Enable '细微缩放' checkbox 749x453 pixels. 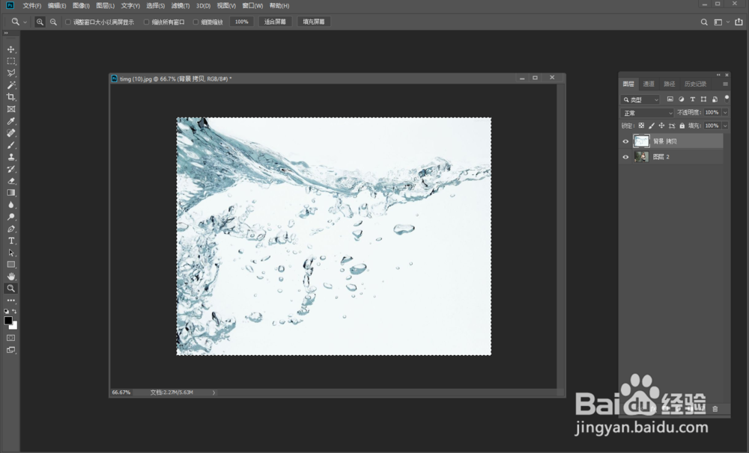[x=195, y=22]
